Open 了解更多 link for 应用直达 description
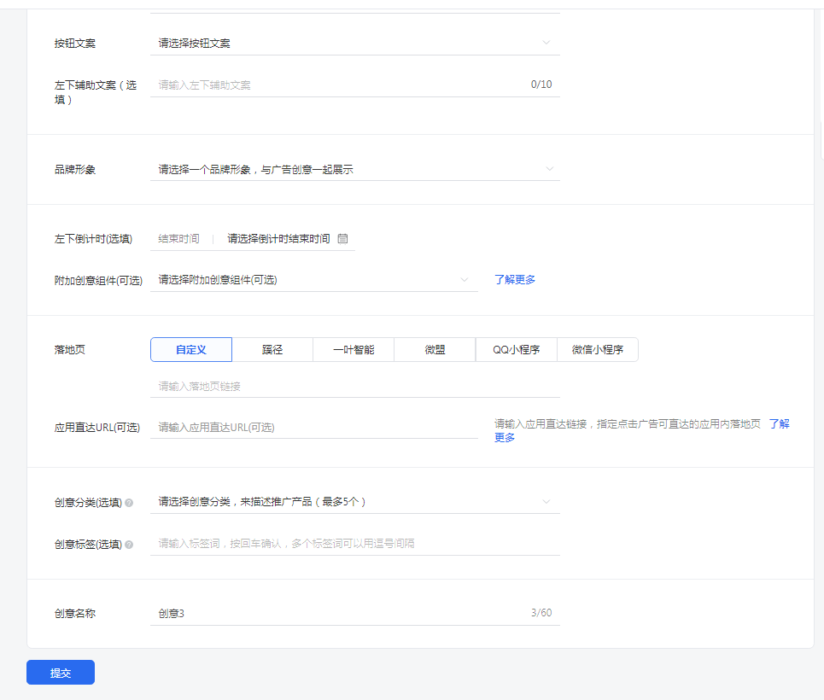Viewport: 824px width, 700px height. 778,424
